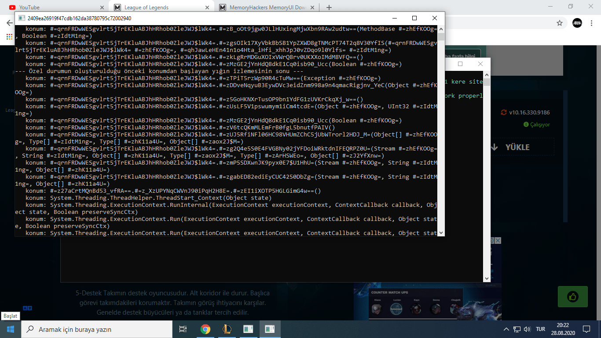Open Task View from the taskbar
Viewport: 601px width, 338px height.
pos(183,329)
